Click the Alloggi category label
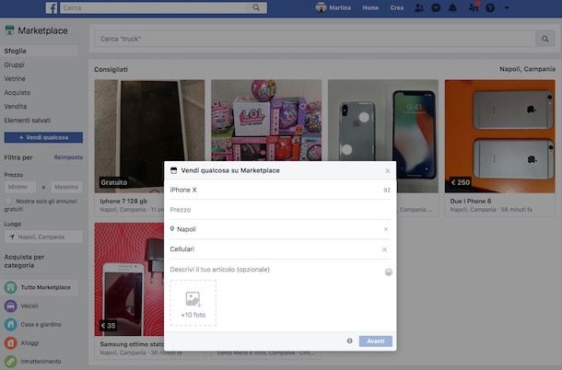The height and width of the screenshot is (370, 562). [x=29, y=343]
